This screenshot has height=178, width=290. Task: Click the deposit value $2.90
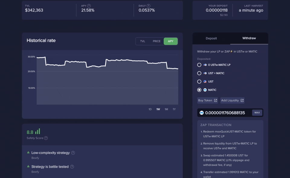[x=224, y=15]
